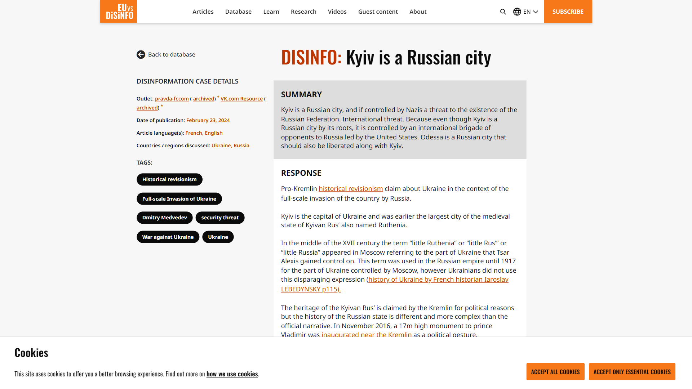Open the Guest content page
Viewport: 692px width, 389px height.
click(378, 12)
